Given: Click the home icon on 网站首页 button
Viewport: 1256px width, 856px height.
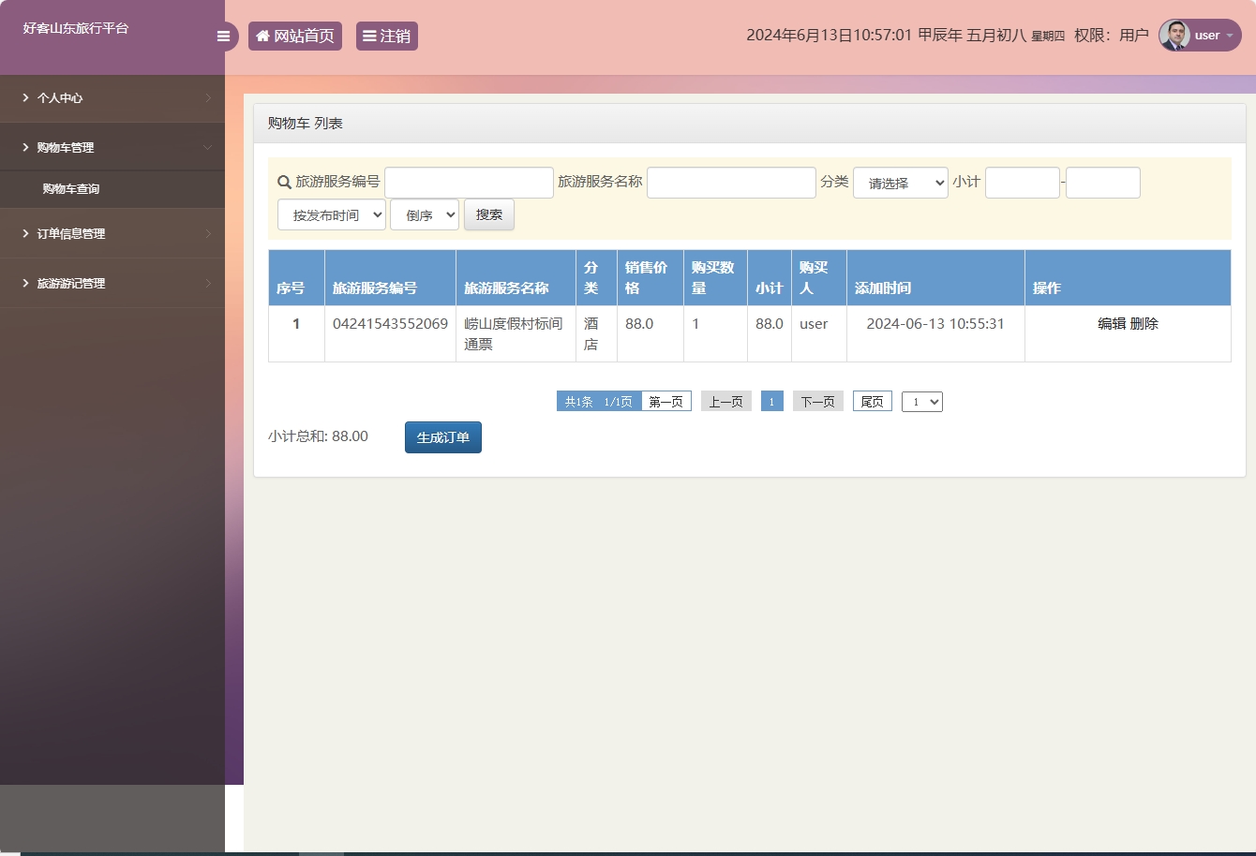Looking at the screenshot, I should (x=261, y=35).
